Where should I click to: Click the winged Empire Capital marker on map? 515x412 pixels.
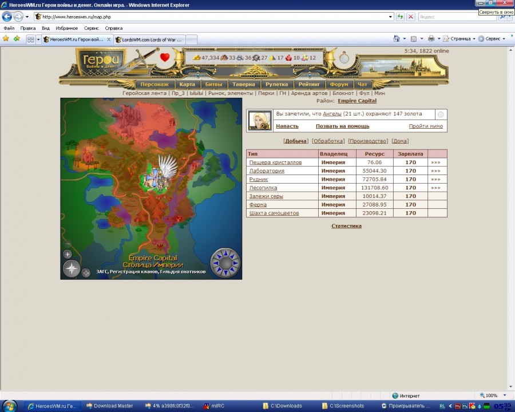point(160,173)
